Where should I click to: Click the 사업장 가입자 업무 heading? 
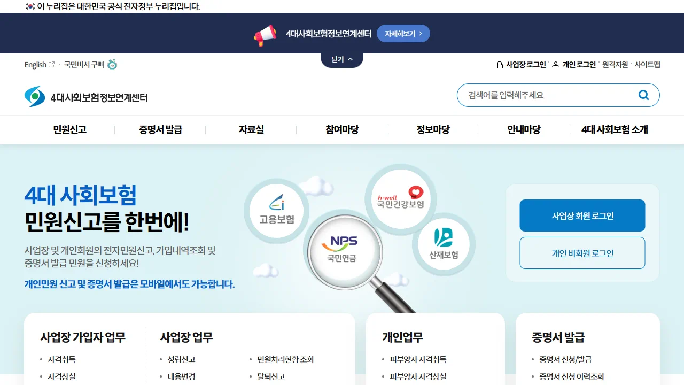[83, 337]
